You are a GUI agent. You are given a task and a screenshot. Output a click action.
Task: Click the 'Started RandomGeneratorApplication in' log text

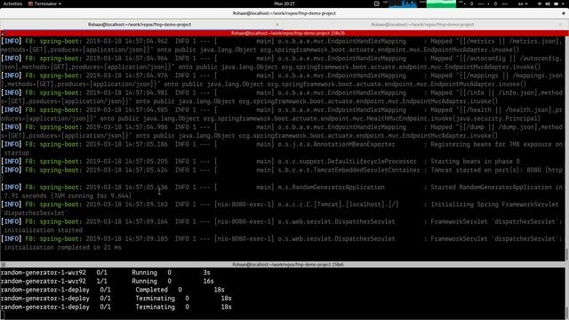point(496,188)
